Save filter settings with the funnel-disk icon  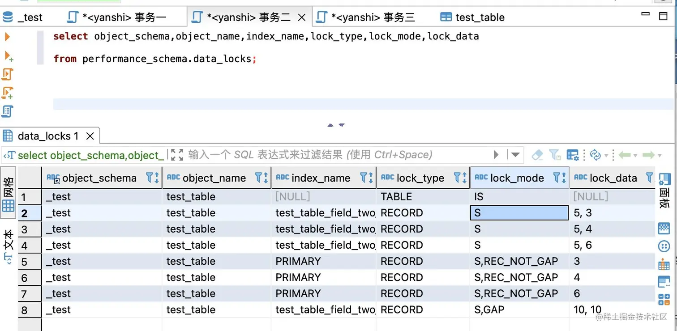[555, 155]
